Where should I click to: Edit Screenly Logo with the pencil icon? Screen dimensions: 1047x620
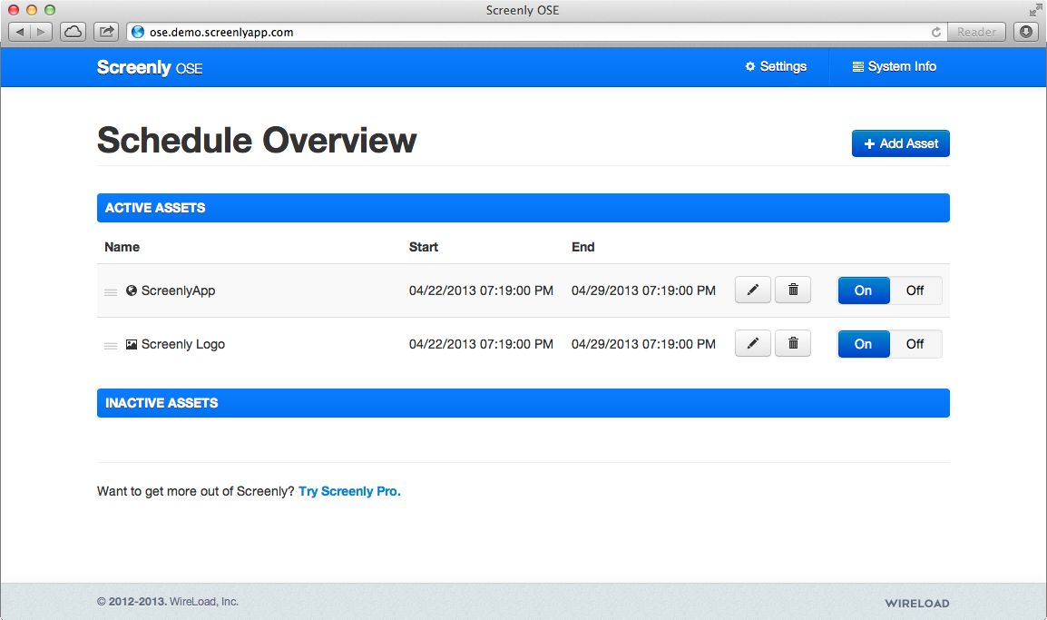click(752, 343)
